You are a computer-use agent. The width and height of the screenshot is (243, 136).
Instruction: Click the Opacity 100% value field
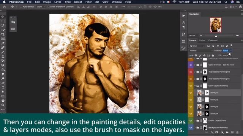coord(226,51)
